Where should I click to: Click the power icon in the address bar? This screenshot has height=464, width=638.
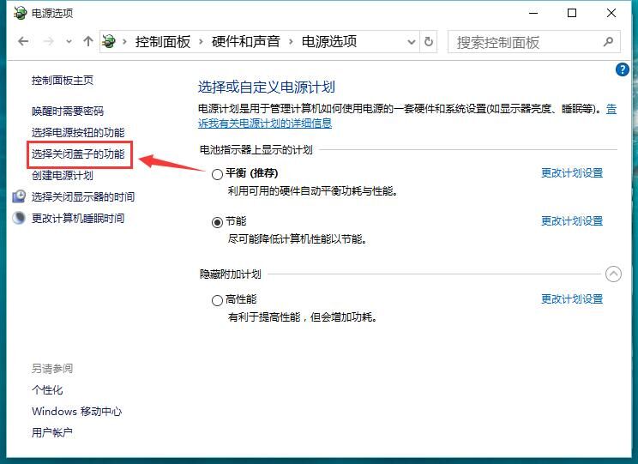[x=110, y=41]
